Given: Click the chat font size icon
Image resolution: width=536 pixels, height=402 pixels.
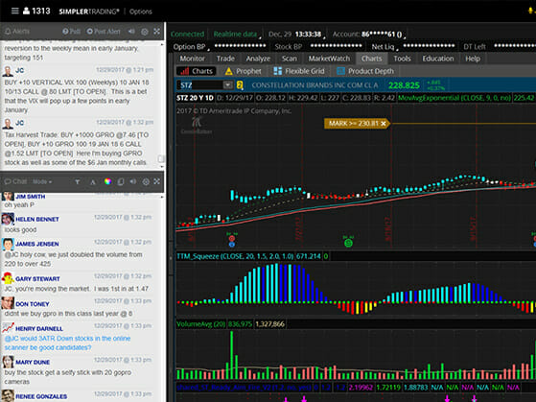Looking at the screenshot, I should tap(93, 182).
